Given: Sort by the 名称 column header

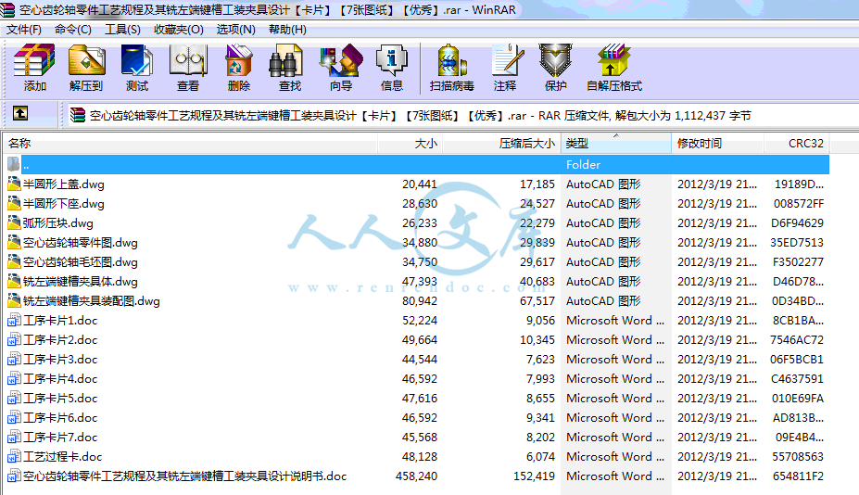Looking at the screenshot, I should point(191,143).
